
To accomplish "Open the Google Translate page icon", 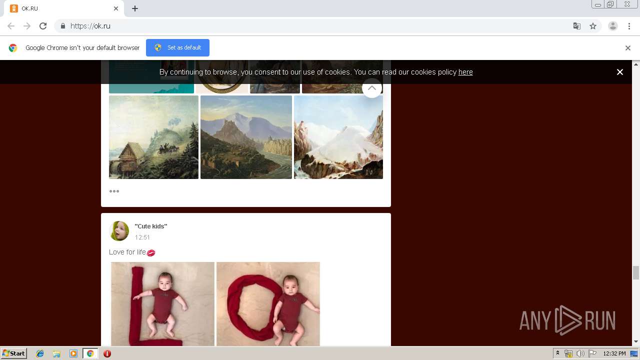I will click(577, 26).
